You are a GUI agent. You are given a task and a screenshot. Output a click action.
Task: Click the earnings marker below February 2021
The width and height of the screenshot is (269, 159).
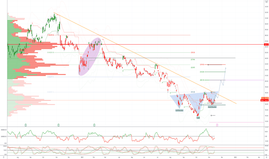[94, 125]
